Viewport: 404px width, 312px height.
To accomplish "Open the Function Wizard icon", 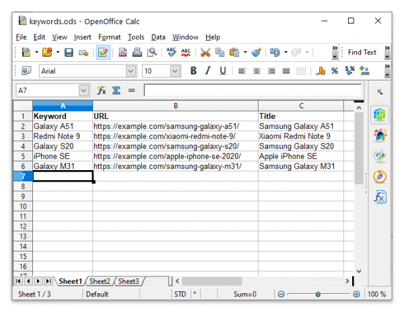I will [102, 90].
